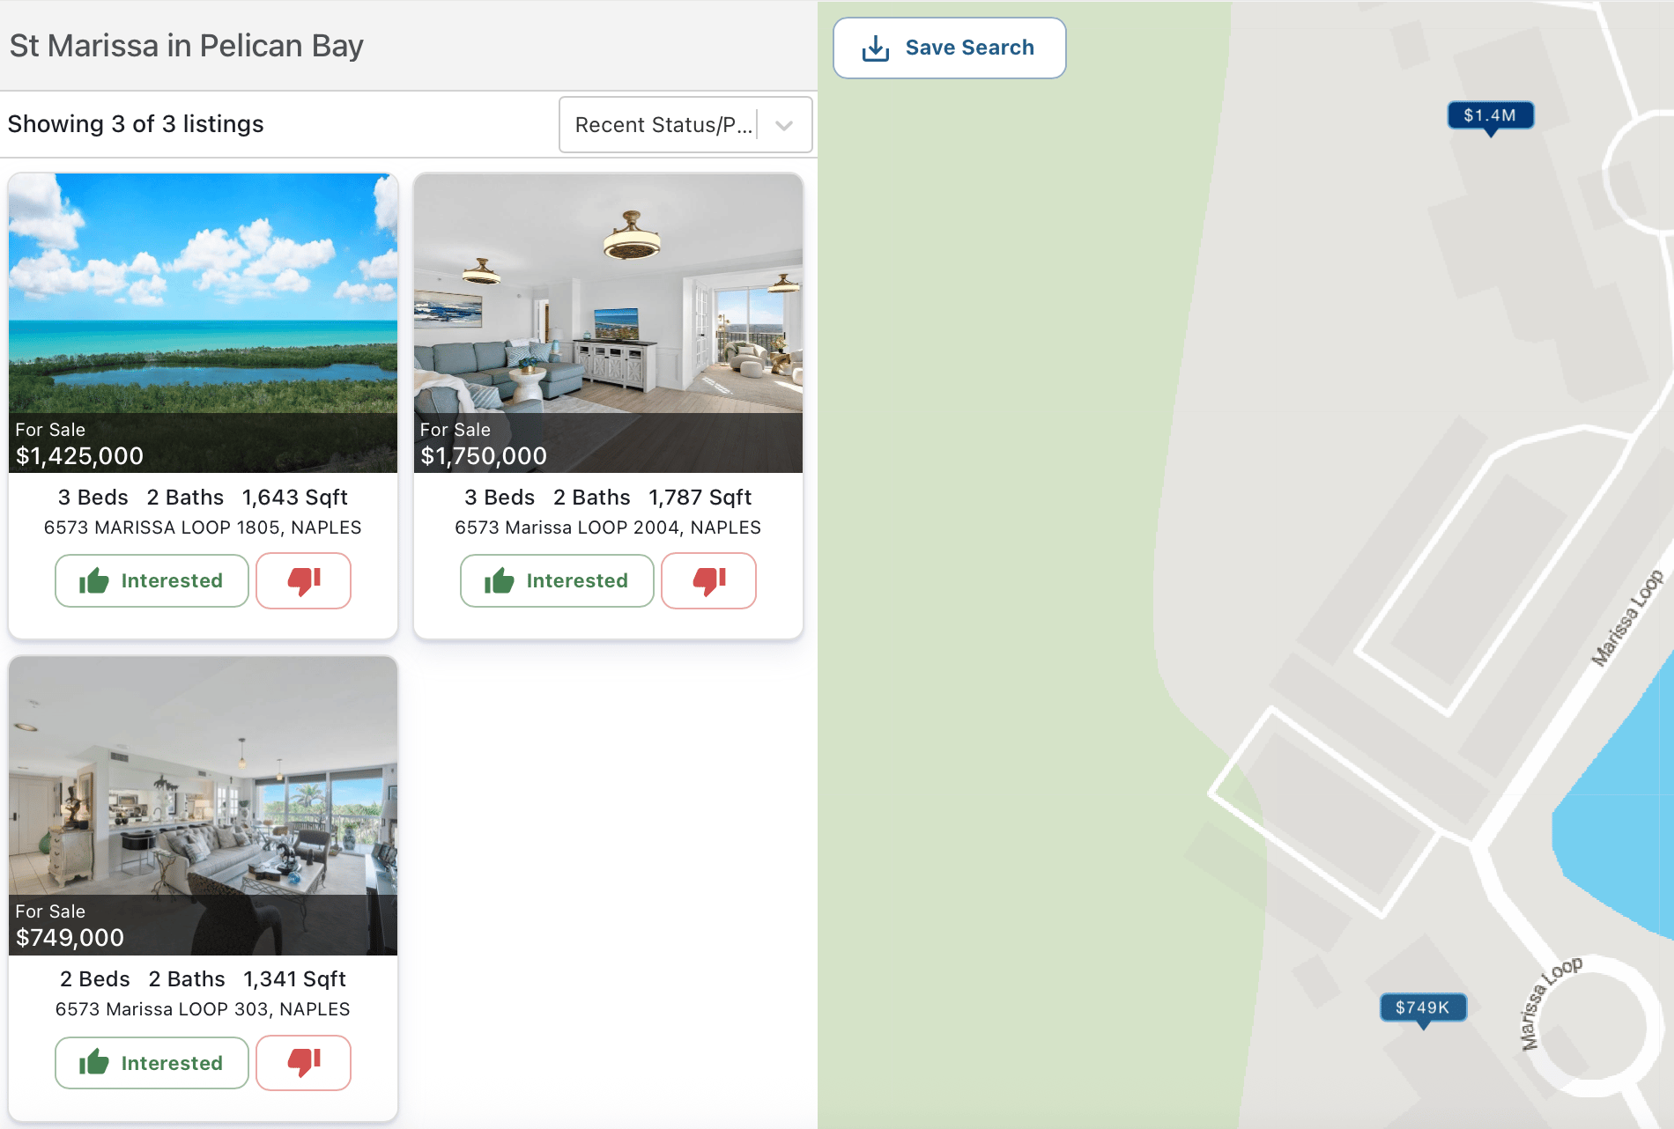Open address 6573 Marissa LOOP 303, NAPLES
The image size is (1674, 1129).
click(203, 1009)
